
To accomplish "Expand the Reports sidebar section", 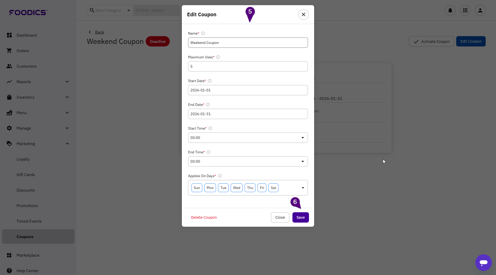I will [38, 82].
